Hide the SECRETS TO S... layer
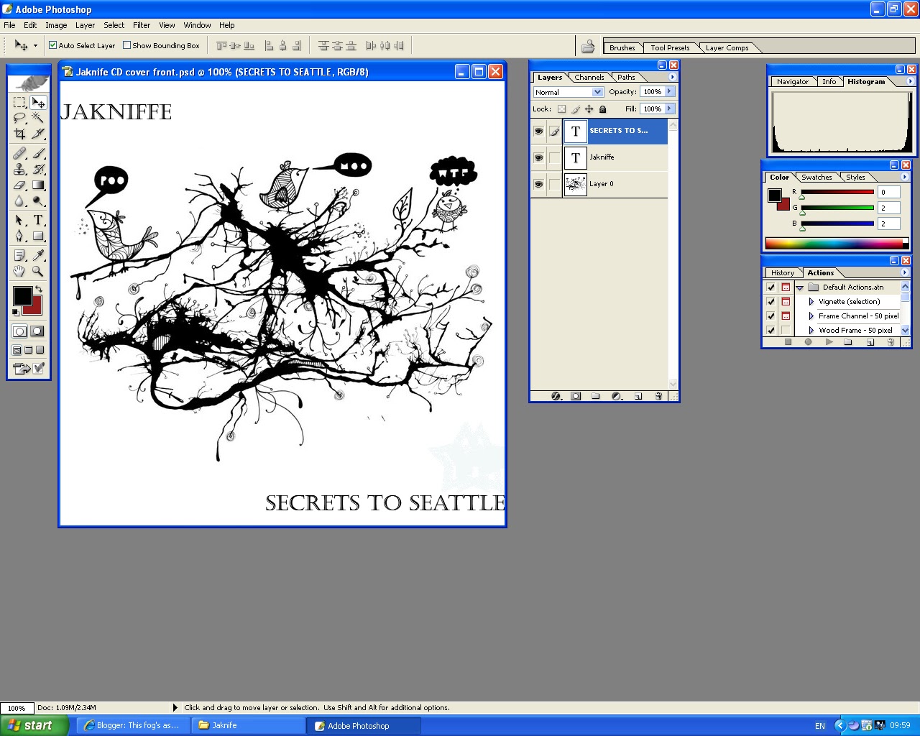 538,132
